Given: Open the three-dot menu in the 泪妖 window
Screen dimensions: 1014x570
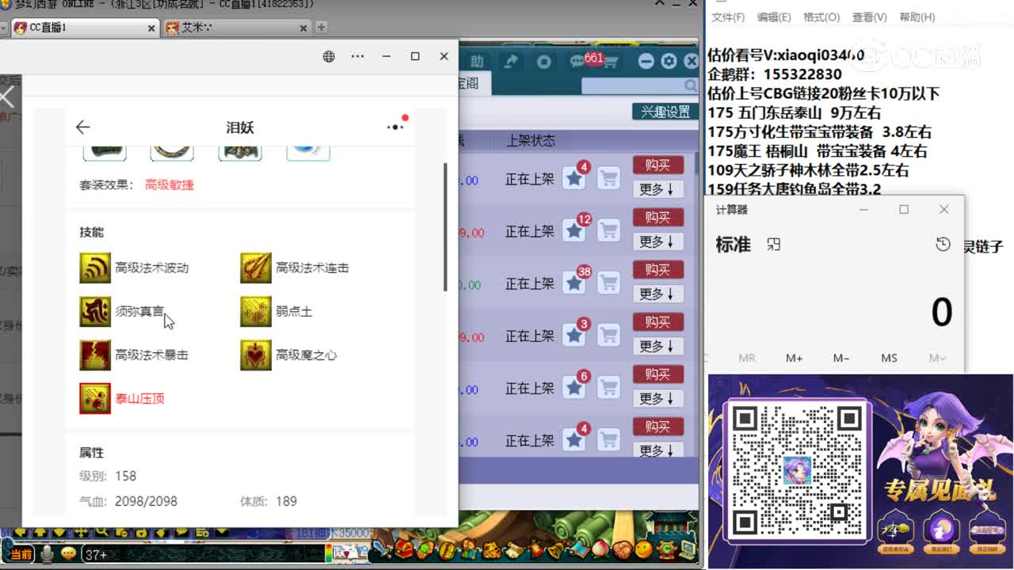Looking at the screenshot, I should pos(394,127).
